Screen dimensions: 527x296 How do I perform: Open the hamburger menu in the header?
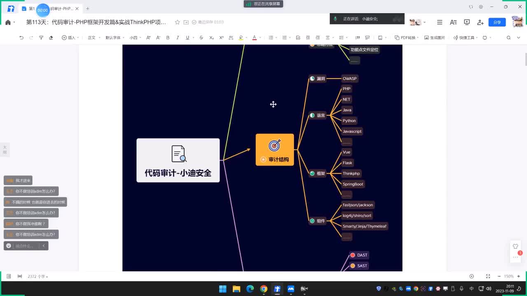click(x=440, y=22)
